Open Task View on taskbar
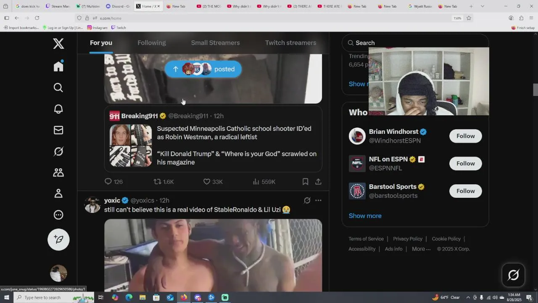This screenshot has height=303, width=538. 100,298
